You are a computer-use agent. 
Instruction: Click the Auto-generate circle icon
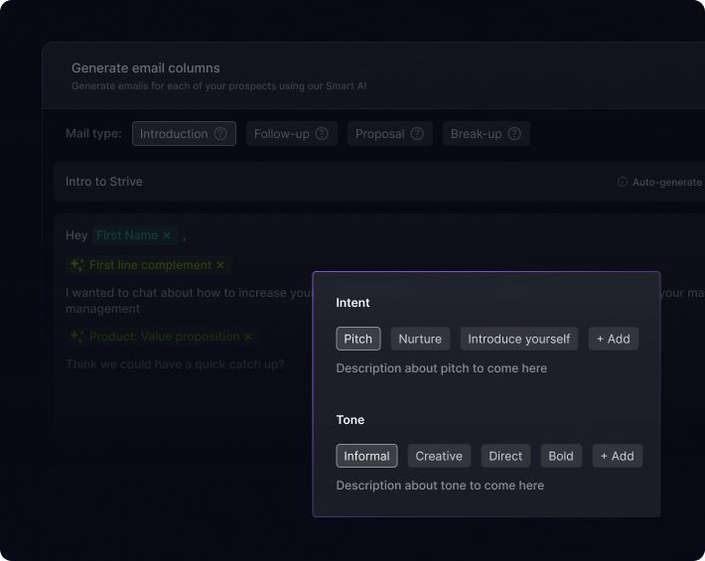[x=623, y=182]
